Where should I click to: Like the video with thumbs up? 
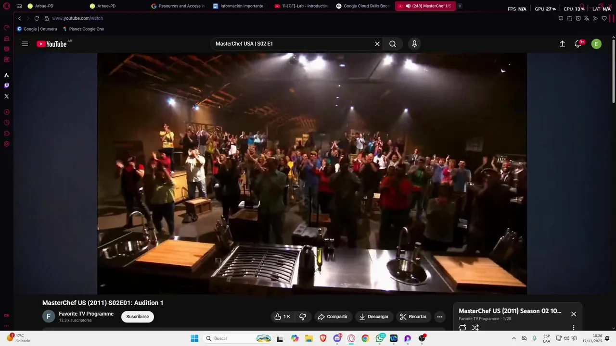coord(282,317)
